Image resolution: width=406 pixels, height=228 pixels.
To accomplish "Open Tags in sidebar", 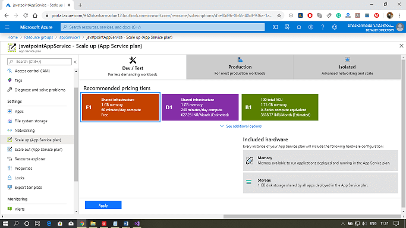I will (18, 80).
